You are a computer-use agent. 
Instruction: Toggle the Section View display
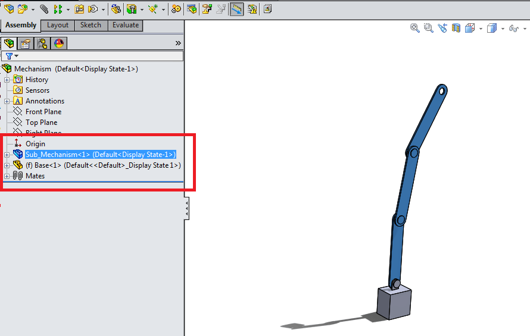(456, 28)
